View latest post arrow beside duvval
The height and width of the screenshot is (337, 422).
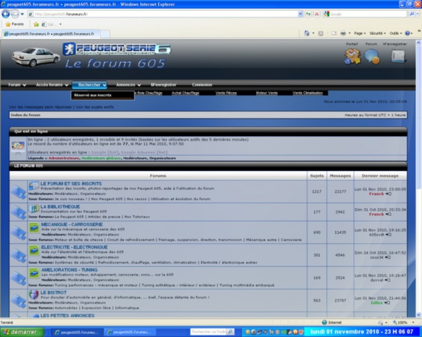click(387, 280)
